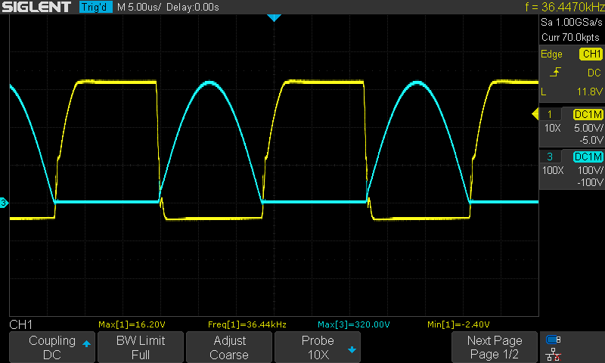The height and width of the screenshot is (363, 605).
Task: Toggle the BW Limit Full button
Action: pyautogui.click(x=141, y=347)
